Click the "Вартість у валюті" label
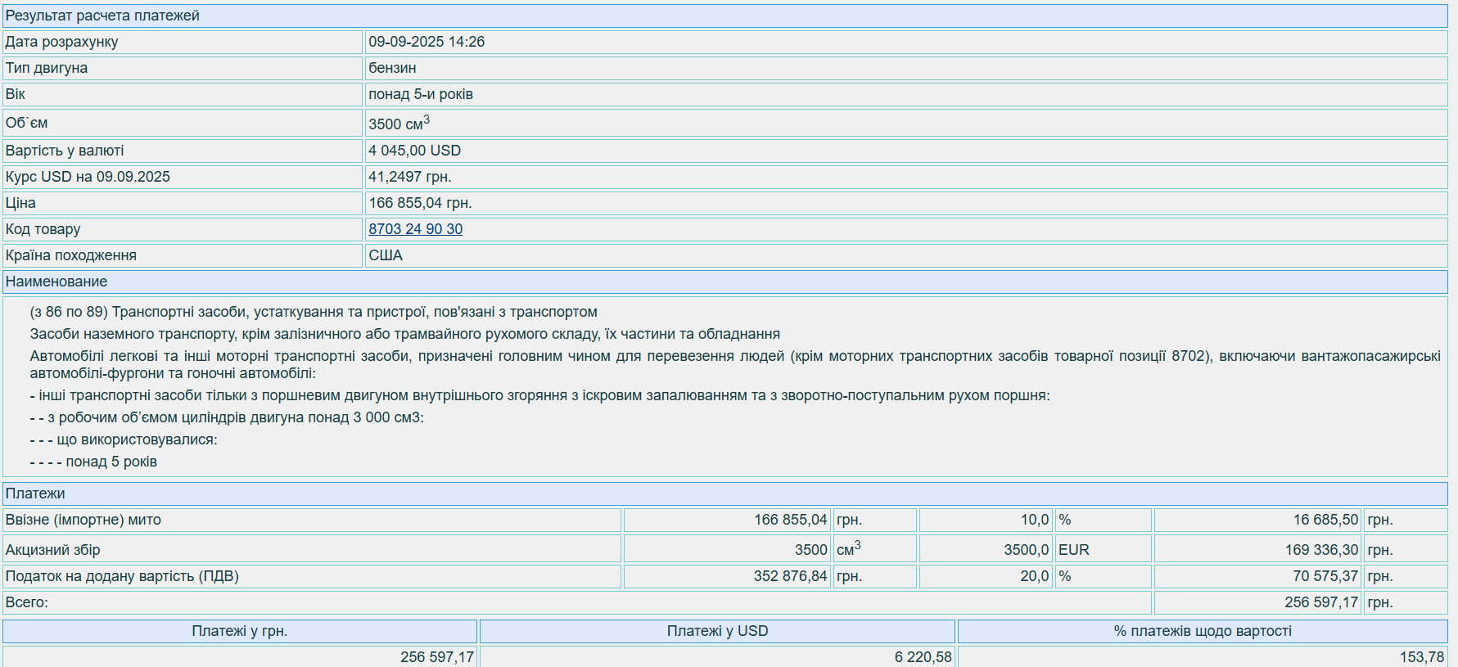 tap(65, 151)
